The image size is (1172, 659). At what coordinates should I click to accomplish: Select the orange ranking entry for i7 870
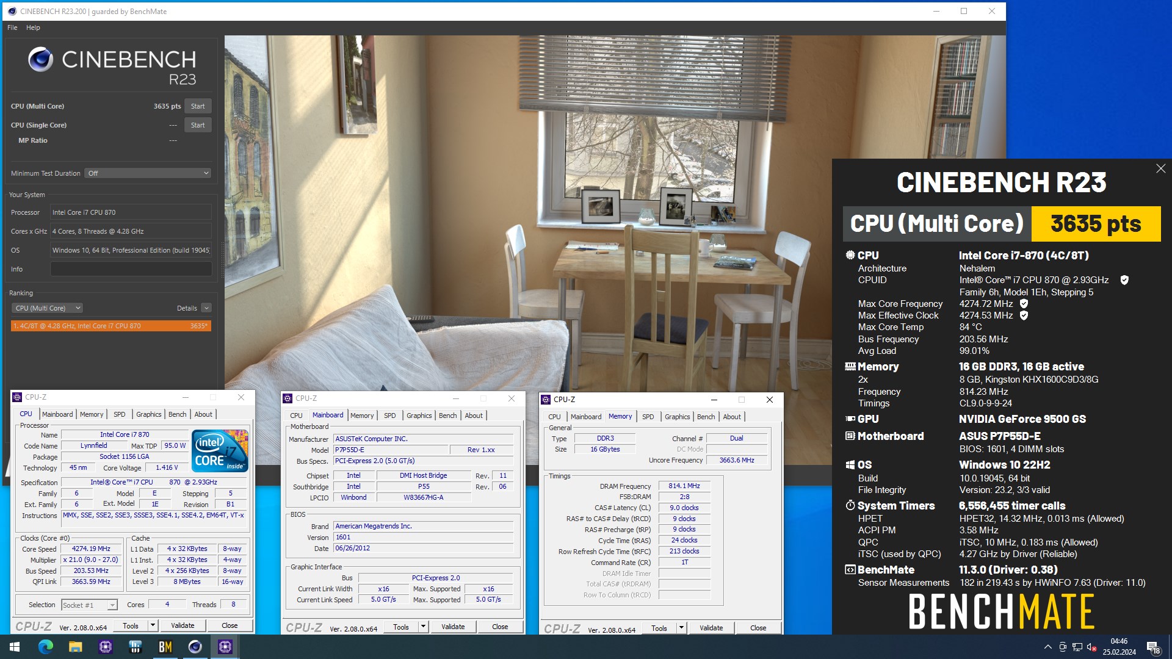[111, 326]
